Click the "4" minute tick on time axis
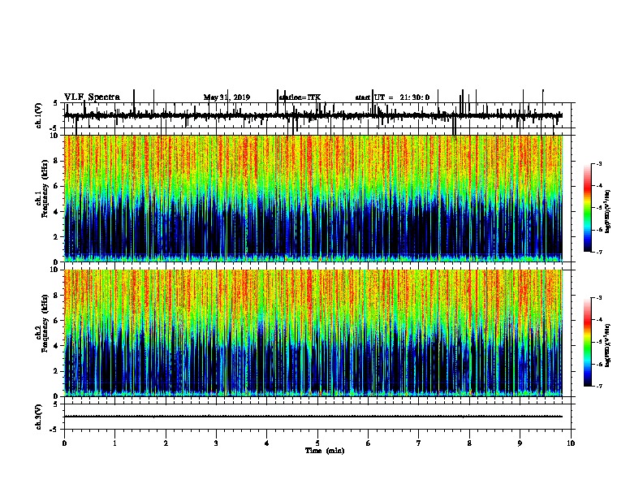 coord(267,443)
